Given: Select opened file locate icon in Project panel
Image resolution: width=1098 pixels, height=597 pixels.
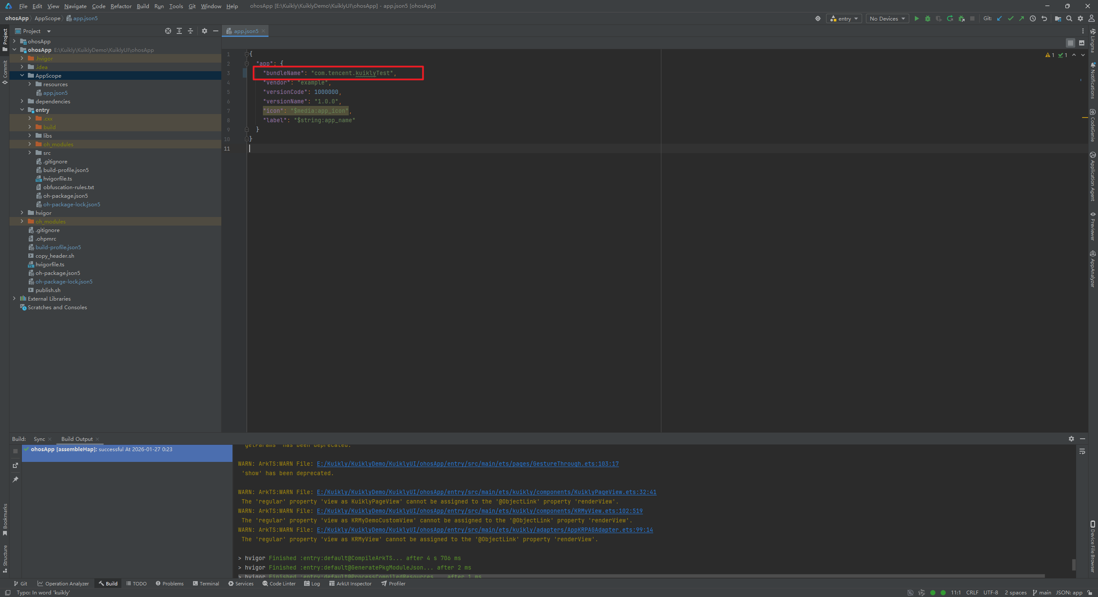Looking at the screenshot, I should pyautogui.click(x=168, y=31).
